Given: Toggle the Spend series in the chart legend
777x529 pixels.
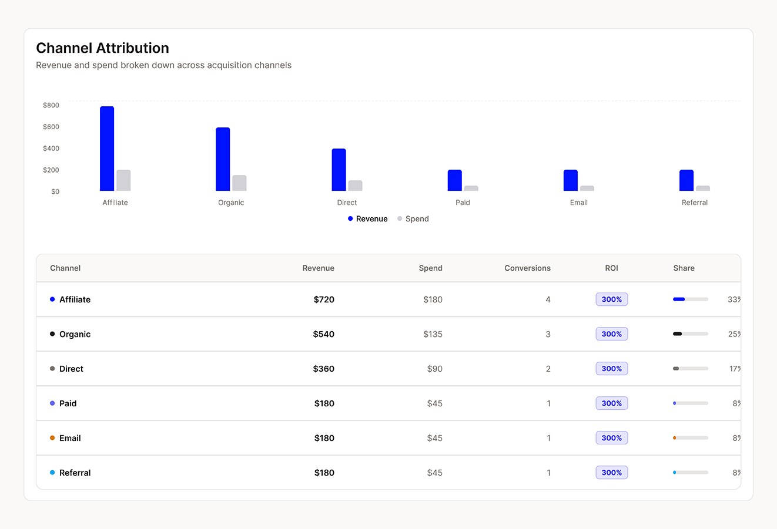Looking at the screenshot, I should [413, 218].
